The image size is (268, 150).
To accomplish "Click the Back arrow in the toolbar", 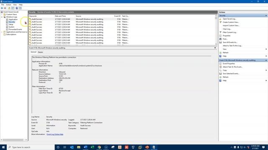I will [x=2, y=8].
